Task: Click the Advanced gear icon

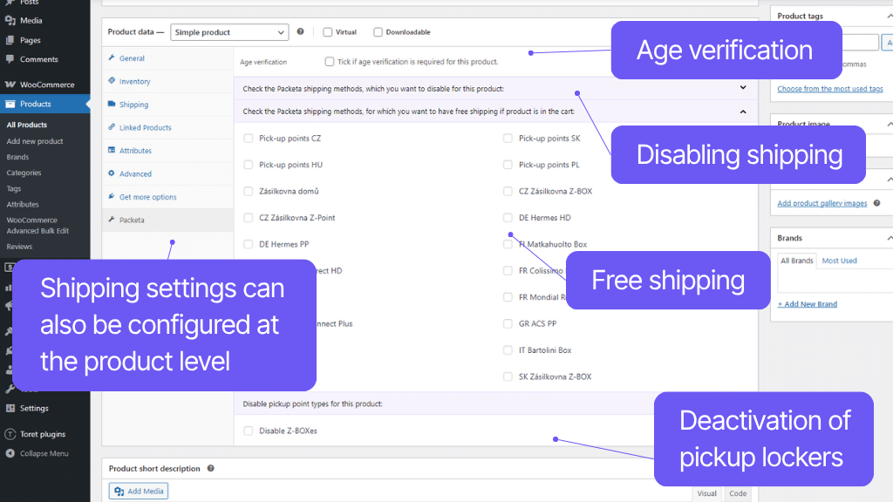Action: click(112, 173)
